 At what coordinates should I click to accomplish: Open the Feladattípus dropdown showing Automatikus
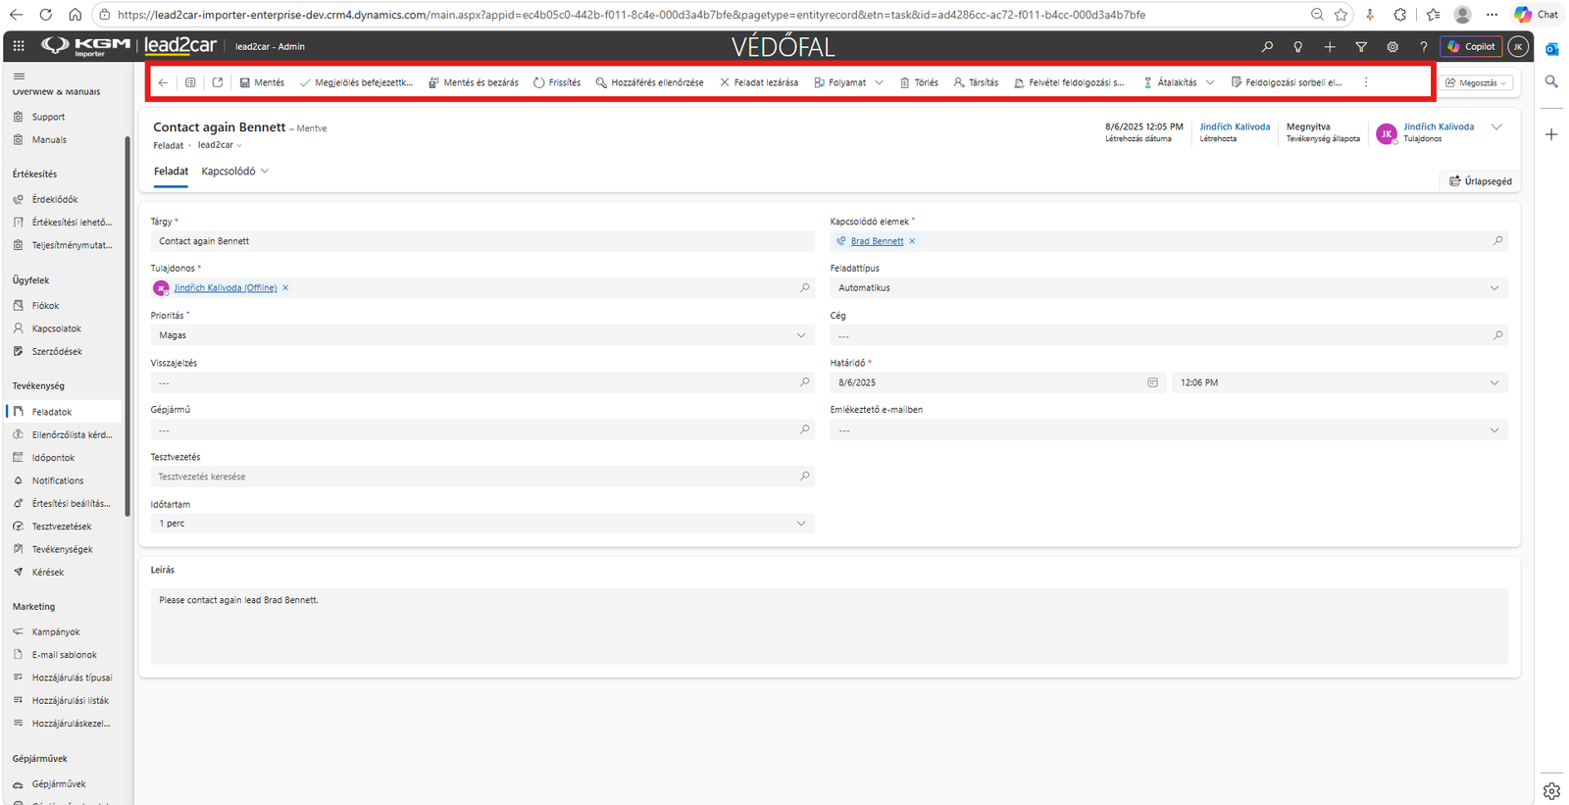[x=1169, y=288]
